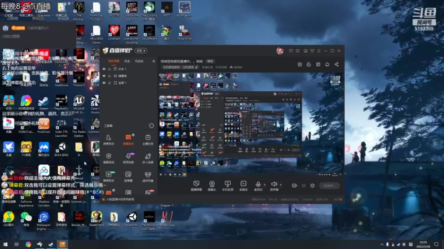Open the star gift tool with green NEW badge
Image resolution: width=444 pixels, height=249 pixels.
tap(108, 177)
